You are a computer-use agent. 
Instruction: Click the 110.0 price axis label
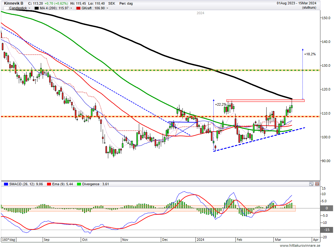(x=326, y=113)
